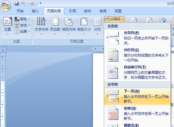Open the quick access toolbar customize arrow

[40, 3]
